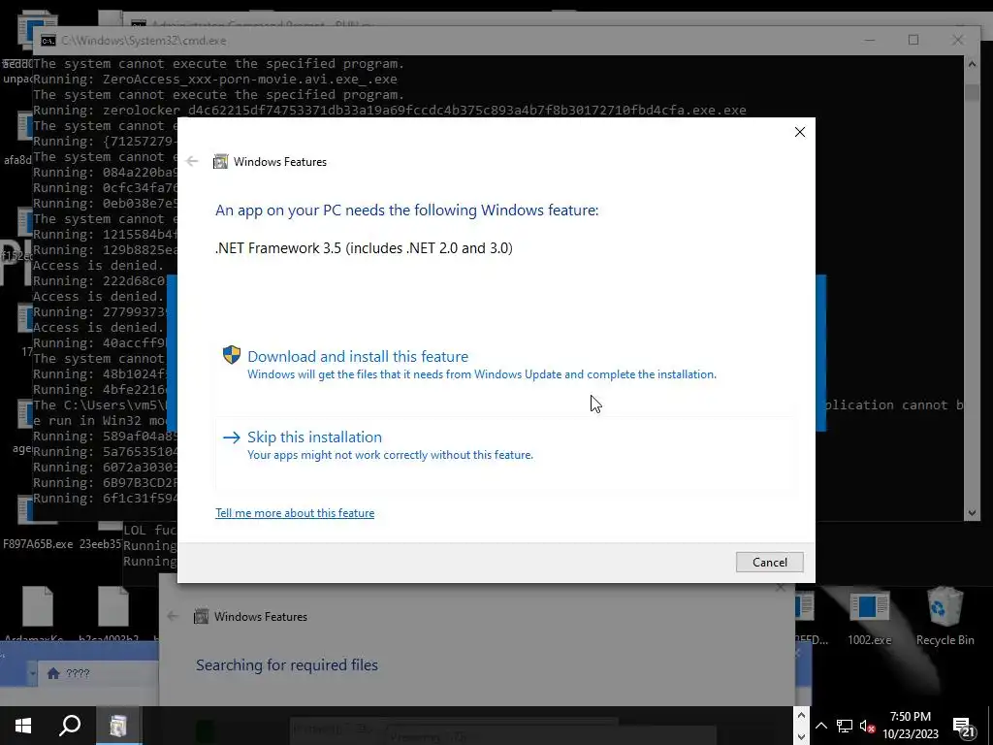The image size is (993, 745).
Task: Click the arrow icon beside Skip this installation
Action: [x=232, y=437]
